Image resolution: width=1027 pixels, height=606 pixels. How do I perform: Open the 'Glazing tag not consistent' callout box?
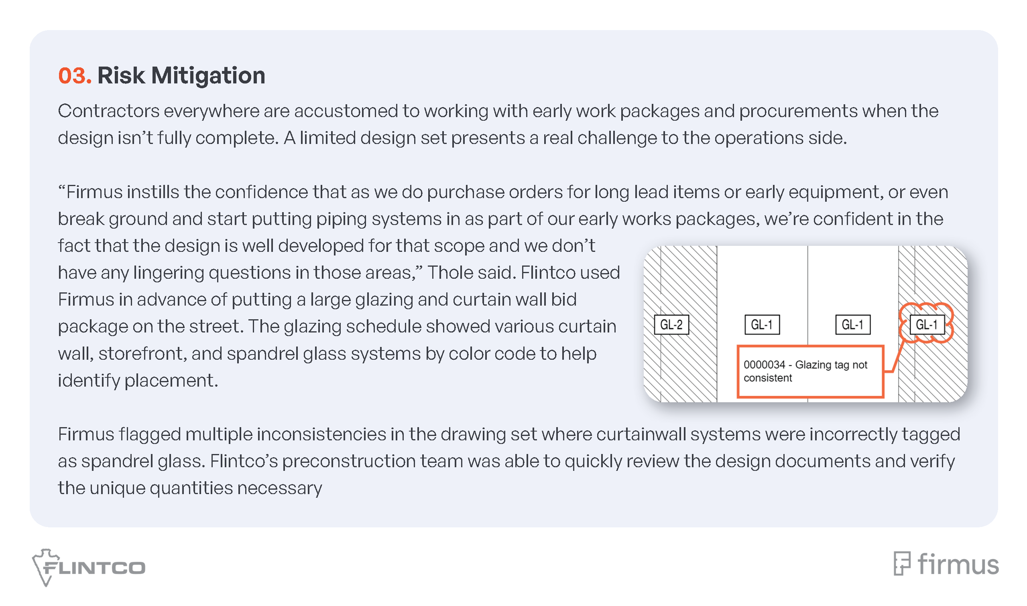[x=809, y=371]
